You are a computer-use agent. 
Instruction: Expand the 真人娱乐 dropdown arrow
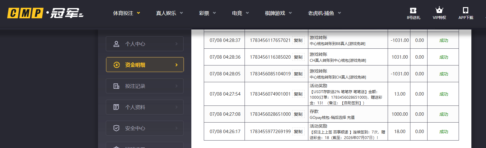(181, 13)
